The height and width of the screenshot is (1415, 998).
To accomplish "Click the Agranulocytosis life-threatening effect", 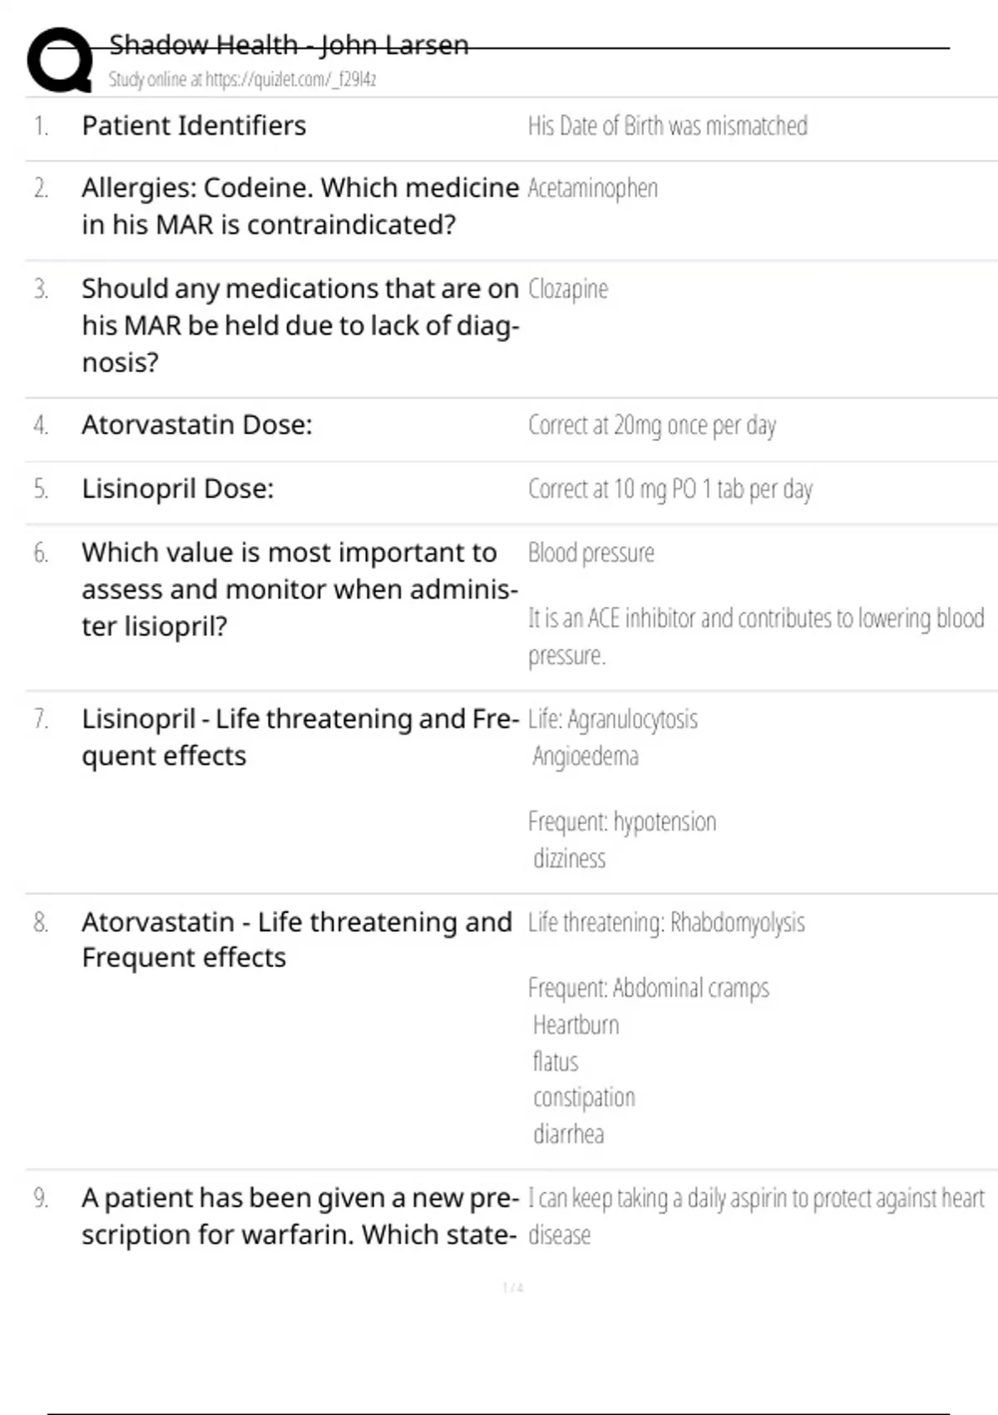I will [x=613, y=719].
